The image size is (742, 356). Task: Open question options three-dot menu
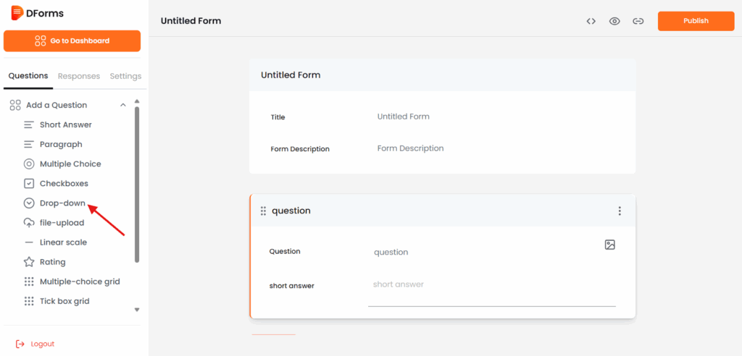(620, 211)
